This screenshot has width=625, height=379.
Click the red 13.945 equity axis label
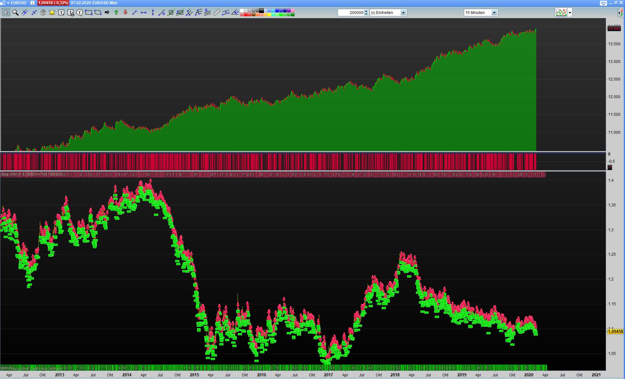click(x=614, y=29)
